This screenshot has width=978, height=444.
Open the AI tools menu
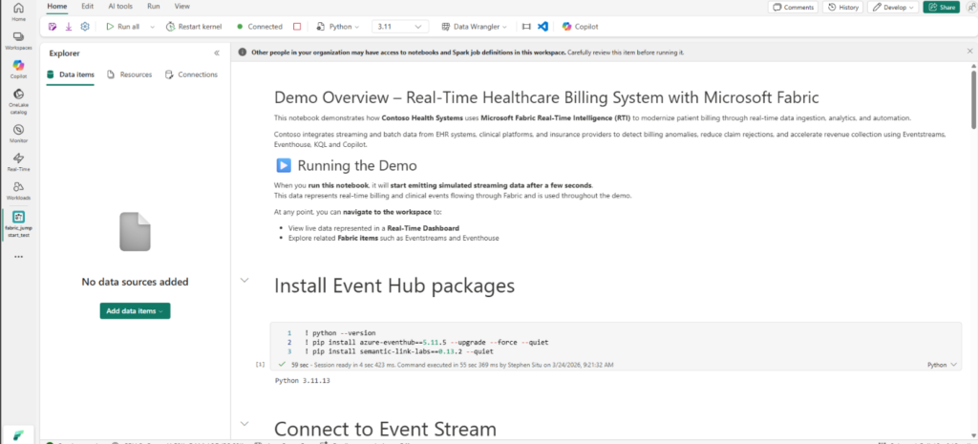click(119, 6)
